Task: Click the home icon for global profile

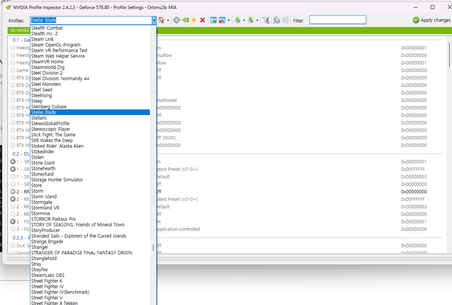Action: pyautogui.click(x=162, y=20)
